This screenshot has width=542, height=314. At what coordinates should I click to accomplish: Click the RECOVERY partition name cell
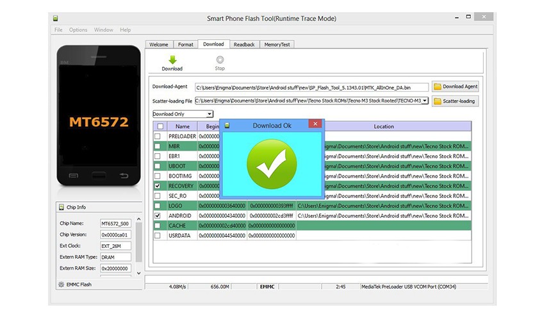point(181,186)
